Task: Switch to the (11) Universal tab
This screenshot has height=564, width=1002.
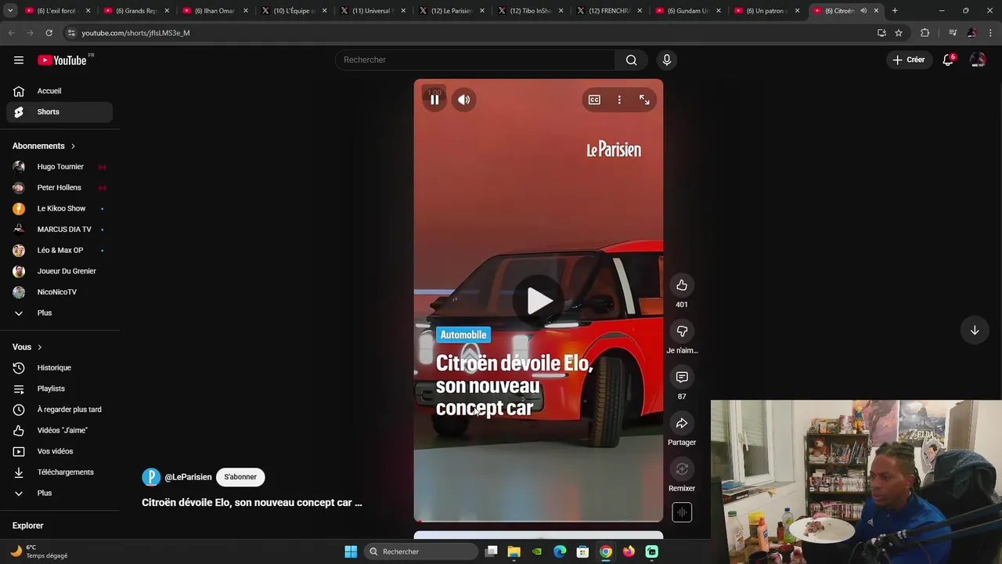Action: [373, 11]
